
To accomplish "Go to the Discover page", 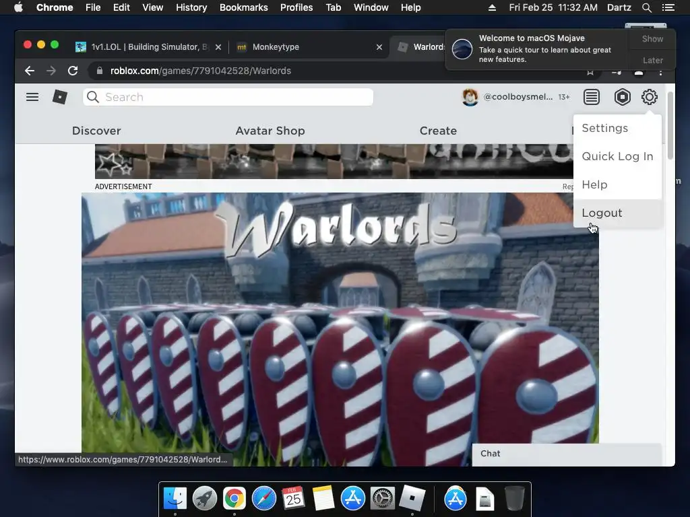I will (96, 131).
